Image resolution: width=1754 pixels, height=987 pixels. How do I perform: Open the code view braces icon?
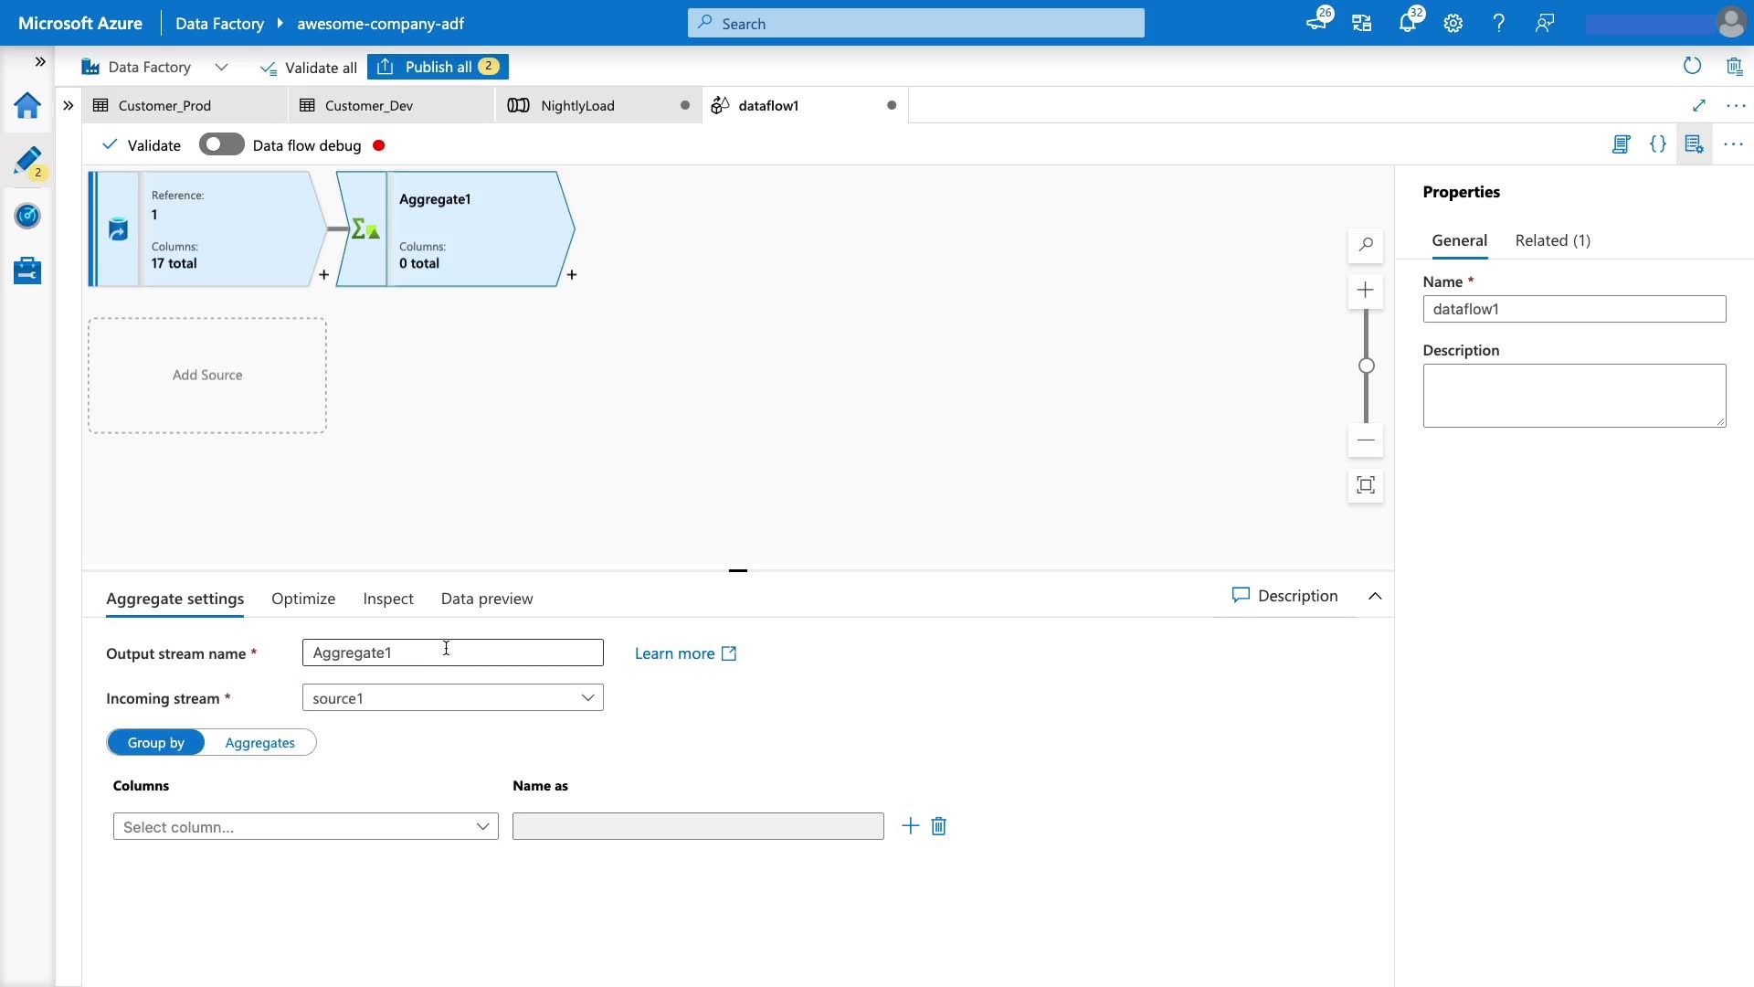(x=1657, y=144)
